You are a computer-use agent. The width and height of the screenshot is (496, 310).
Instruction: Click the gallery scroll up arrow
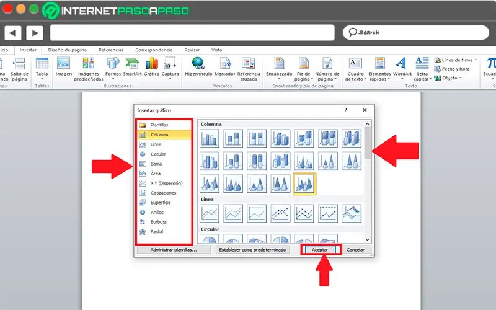tap(367, 124)
